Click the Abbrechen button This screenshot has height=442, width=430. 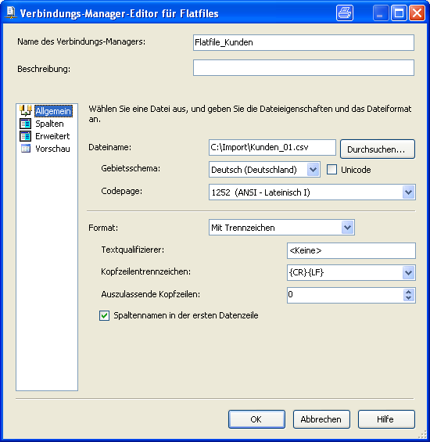pos(321,419)
